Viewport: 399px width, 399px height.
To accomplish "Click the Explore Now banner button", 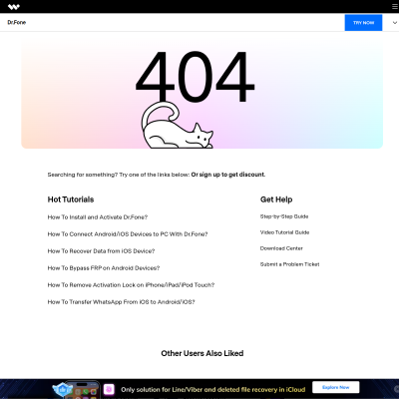I will point(336,387).
